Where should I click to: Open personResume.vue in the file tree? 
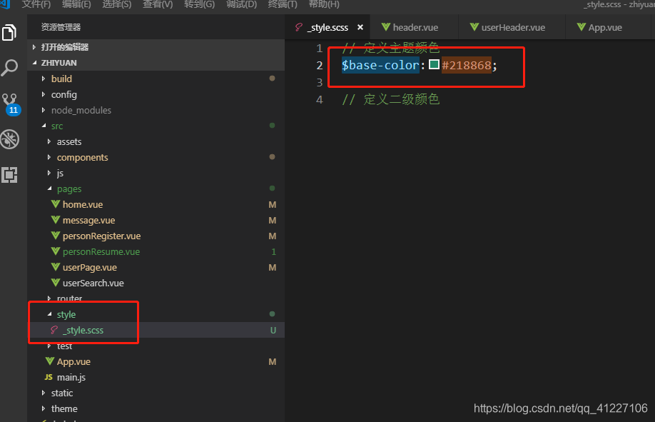click(x=101, y=251)
